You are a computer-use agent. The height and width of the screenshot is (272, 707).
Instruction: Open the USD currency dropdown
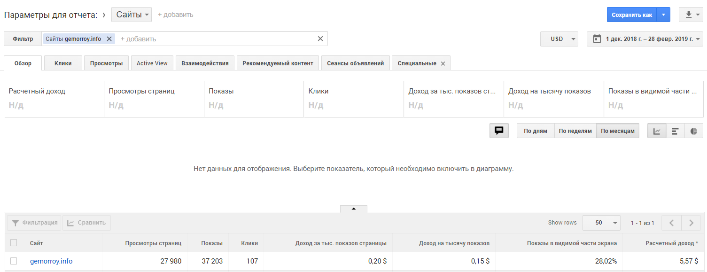559,39
